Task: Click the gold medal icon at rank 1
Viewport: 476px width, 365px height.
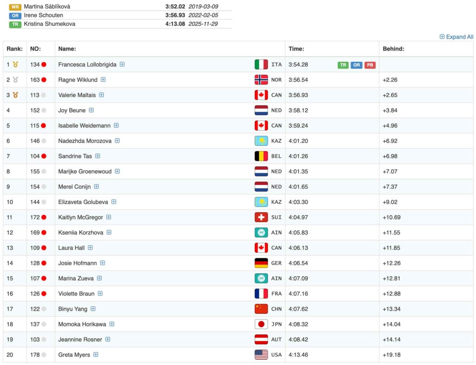Action: pyautogui.click(x=15, y=65)
